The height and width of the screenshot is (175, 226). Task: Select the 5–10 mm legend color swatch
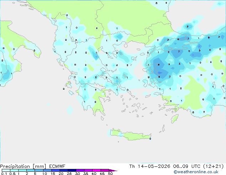click(x=39, y=170)
